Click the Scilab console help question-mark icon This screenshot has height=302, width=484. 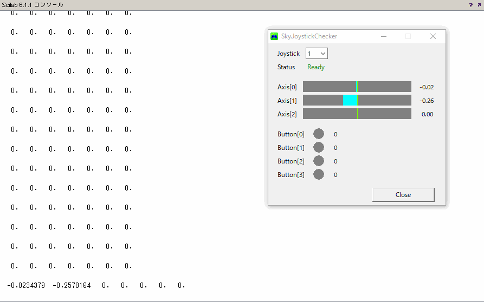pyautogui.click(x=470, y=5)
